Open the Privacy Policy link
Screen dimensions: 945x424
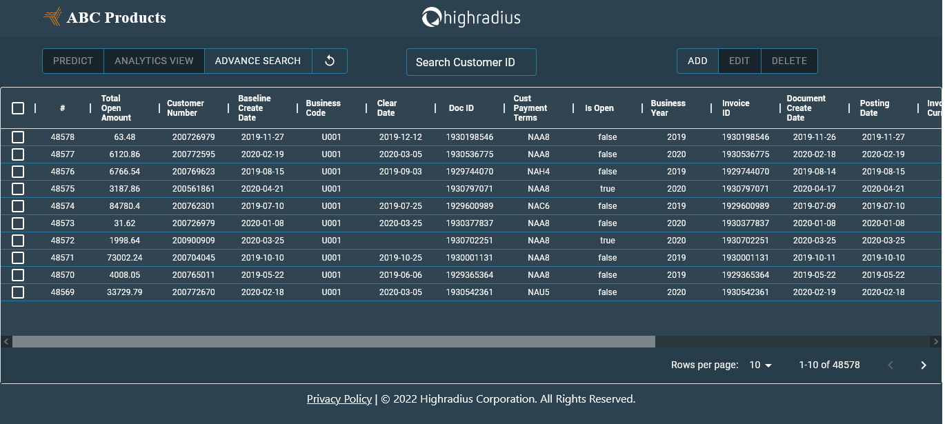point(339,398)
